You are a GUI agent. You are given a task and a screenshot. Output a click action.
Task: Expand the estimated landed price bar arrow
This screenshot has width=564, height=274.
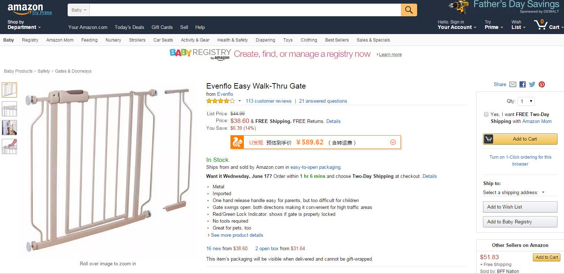393,142
